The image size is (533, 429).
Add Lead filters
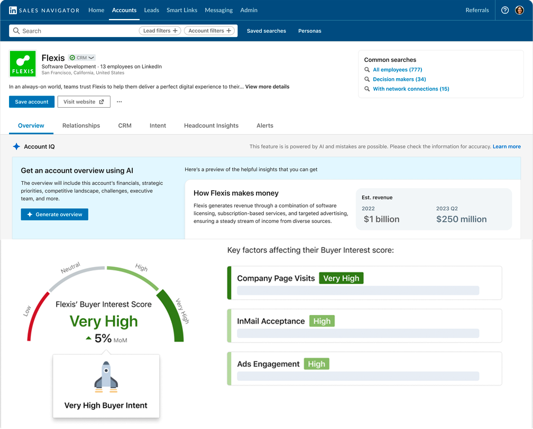[x=160, y=31]
